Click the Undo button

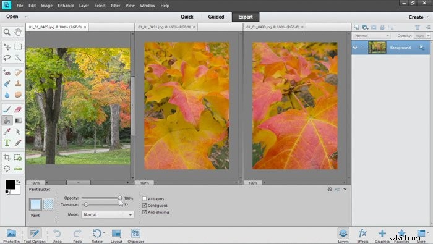tap(57, 236)
